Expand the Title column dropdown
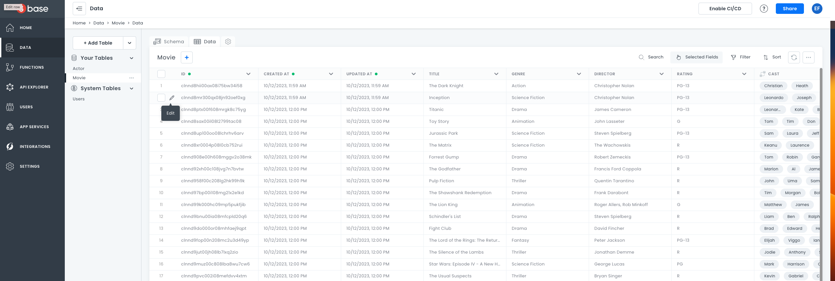Screen dimensions: 835x281 tap(496, 74)
